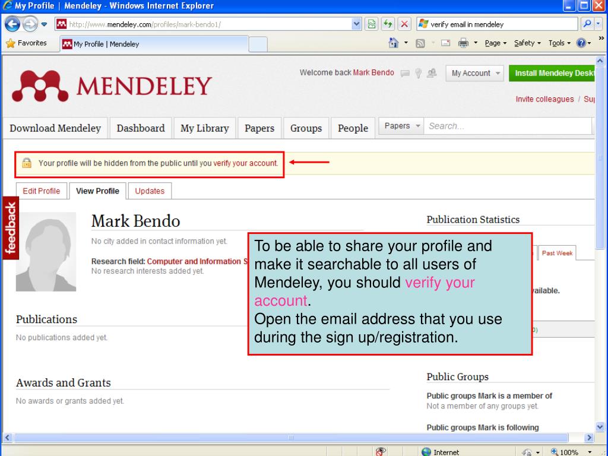This screenshot has width=608, height=456.
Task: Click the Print icon
Action: click(463, 43)
